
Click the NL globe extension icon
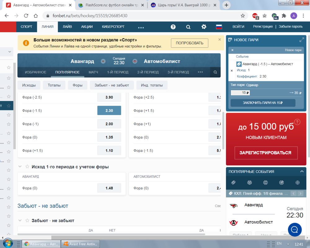[275, 16]
